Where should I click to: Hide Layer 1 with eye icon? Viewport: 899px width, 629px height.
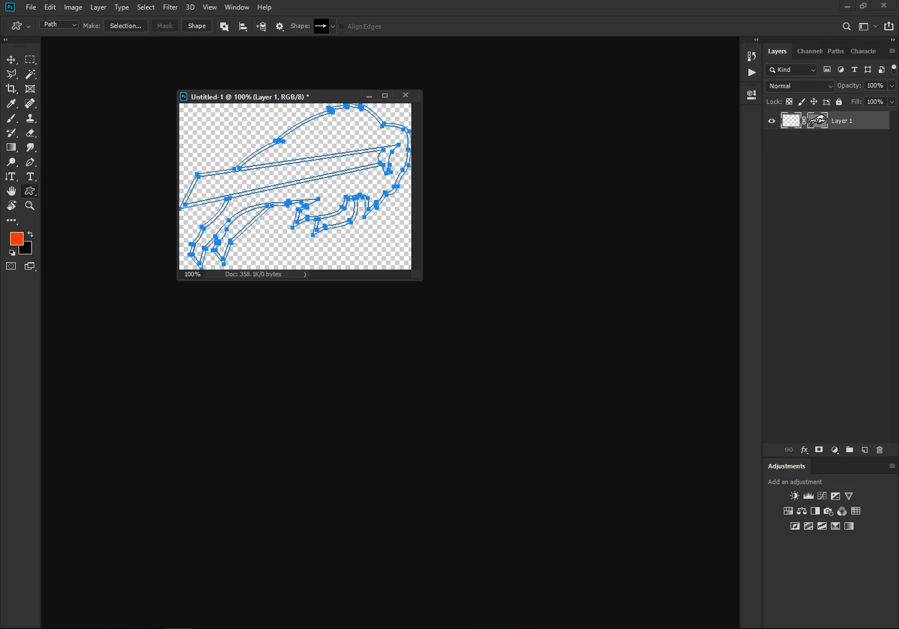click(x=771, y=121)
